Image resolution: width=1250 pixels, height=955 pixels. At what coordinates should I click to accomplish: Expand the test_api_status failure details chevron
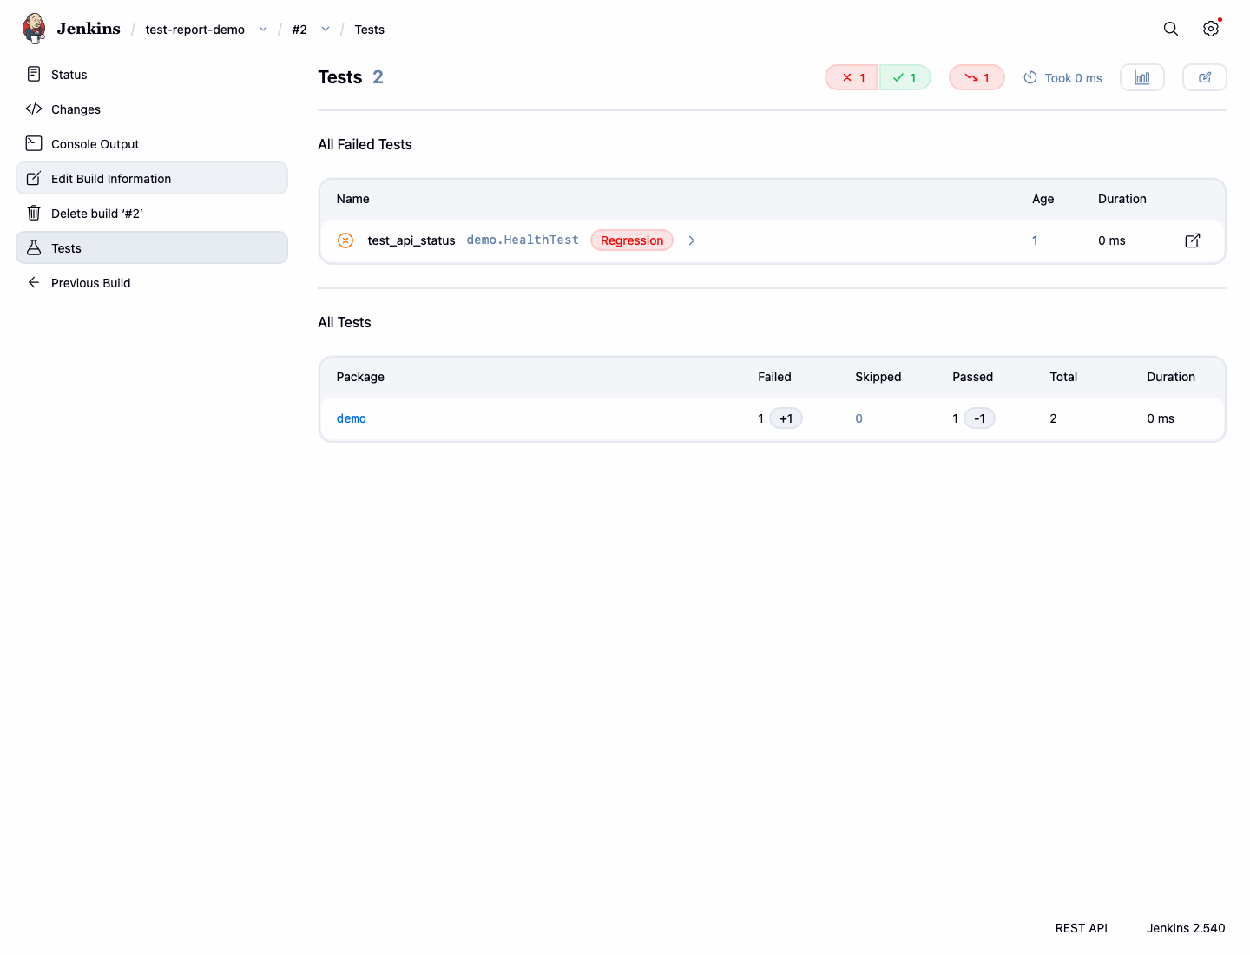click(692, 240)
